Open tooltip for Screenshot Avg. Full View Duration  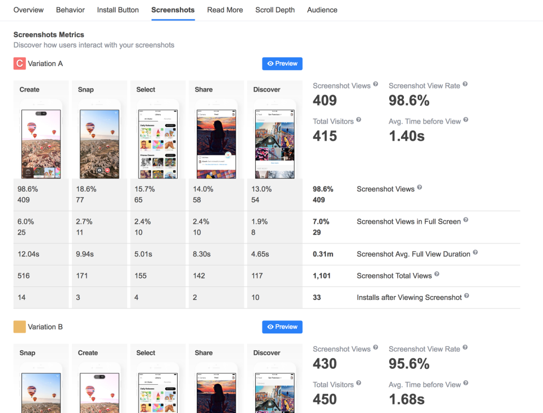click(x=475, y=254)
